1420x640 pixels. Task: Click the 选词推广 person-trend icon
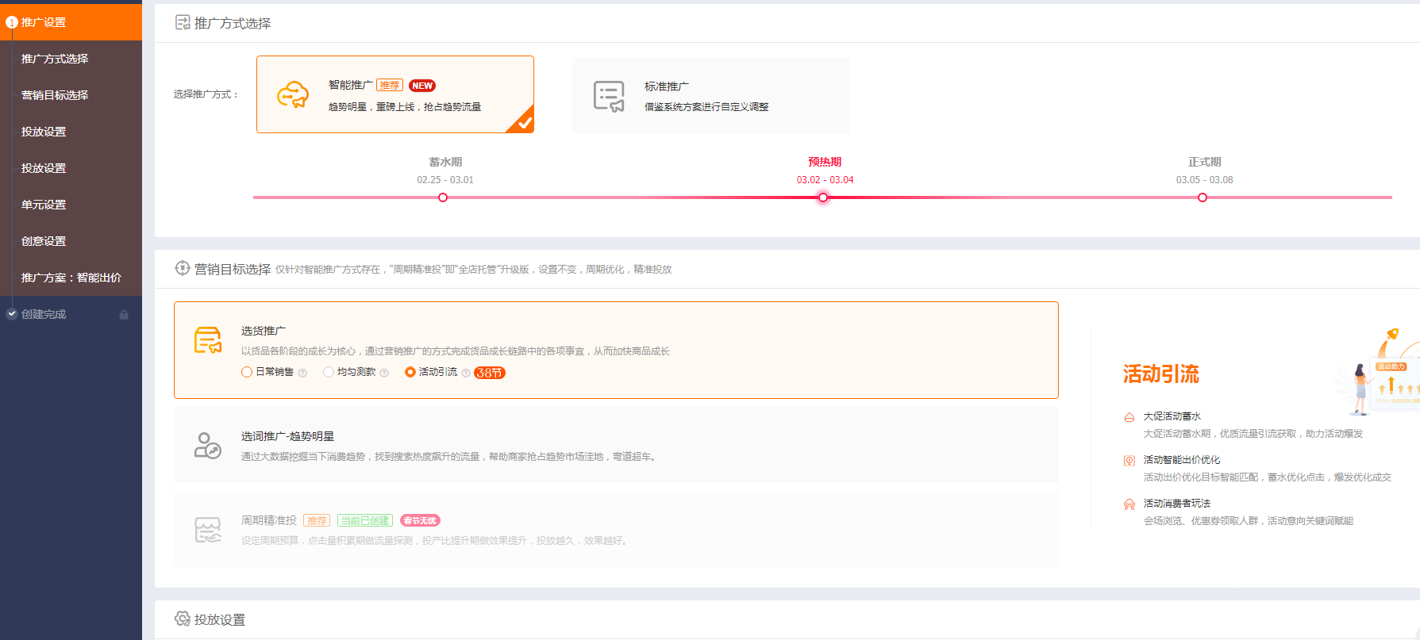tap(208, 445)
